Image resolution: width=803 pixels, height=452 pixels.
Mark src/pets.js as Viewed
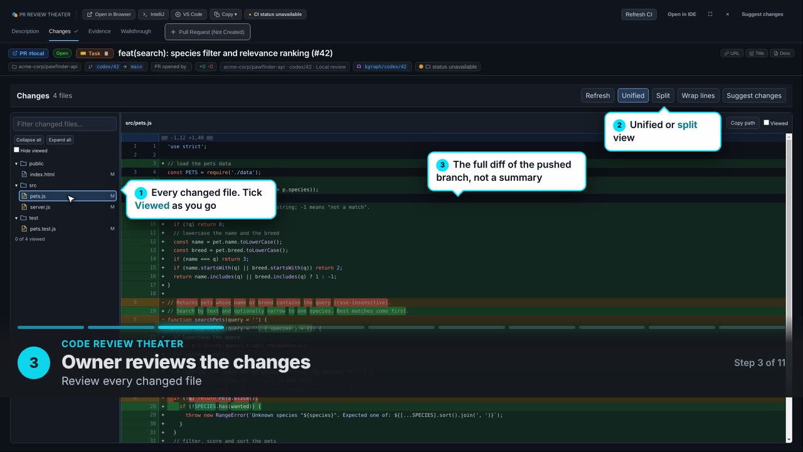[766, 123]
